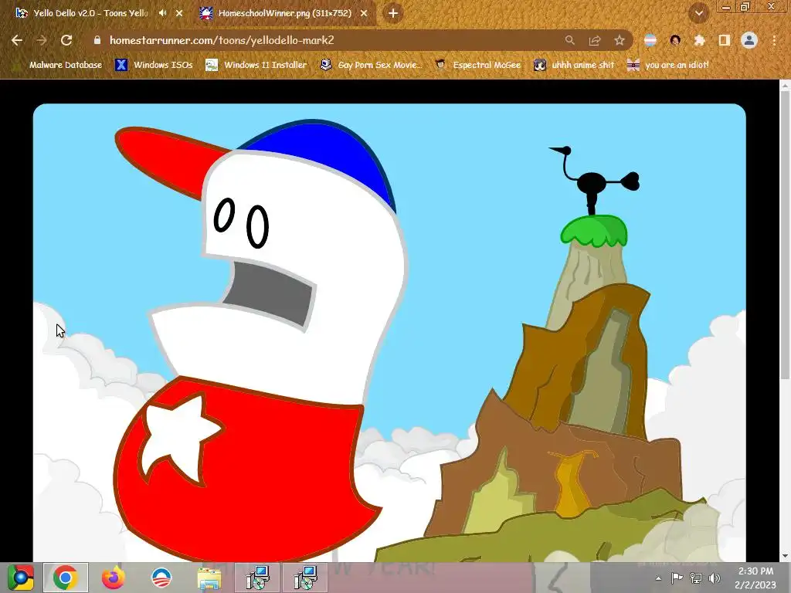Screen dimensions: 791x593
Task: Open a new tab with the plus button
Action: click(x=393, y=14)
